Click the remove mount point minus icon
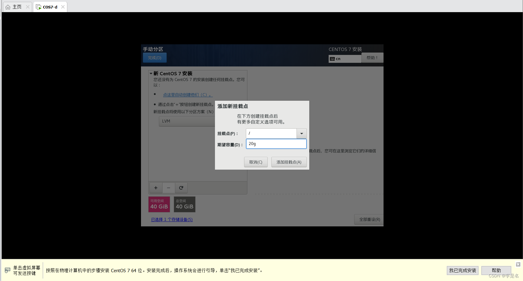 point(169,188)
